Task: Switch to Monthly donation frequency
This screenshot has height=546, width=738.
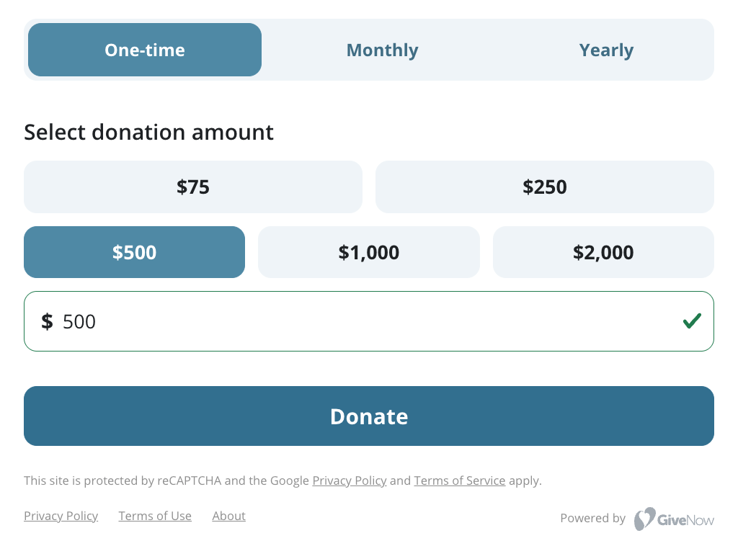Action: 382,50
